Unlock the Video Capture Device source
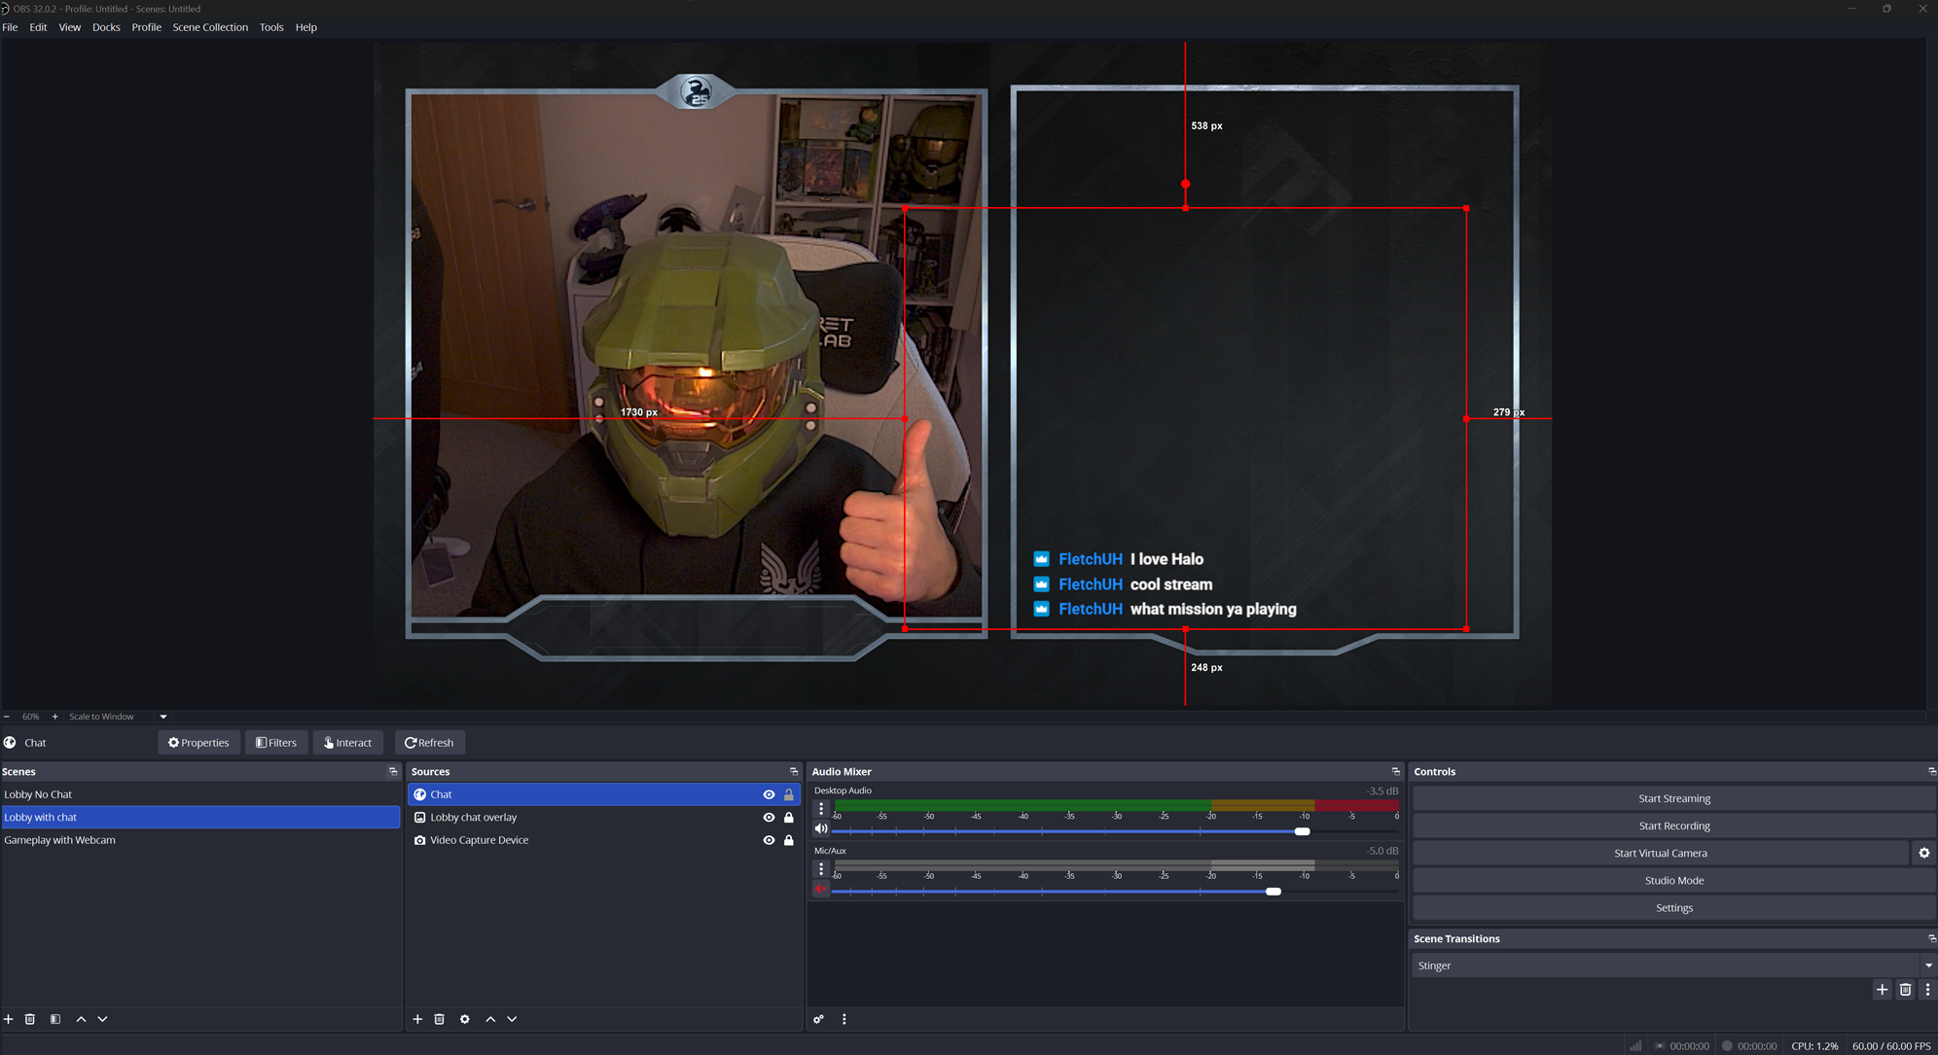The height and width of the screenshot is (1055, 1938). pos(789,840)
